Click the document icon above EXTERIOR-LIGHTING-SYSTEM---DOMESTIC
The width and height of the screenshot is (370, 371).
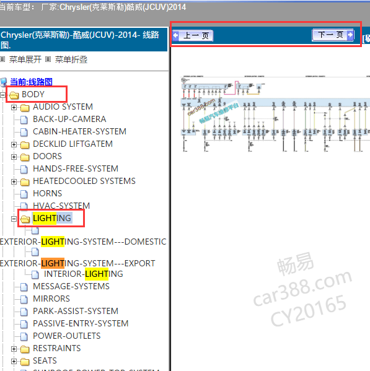[x=35, y=230]
